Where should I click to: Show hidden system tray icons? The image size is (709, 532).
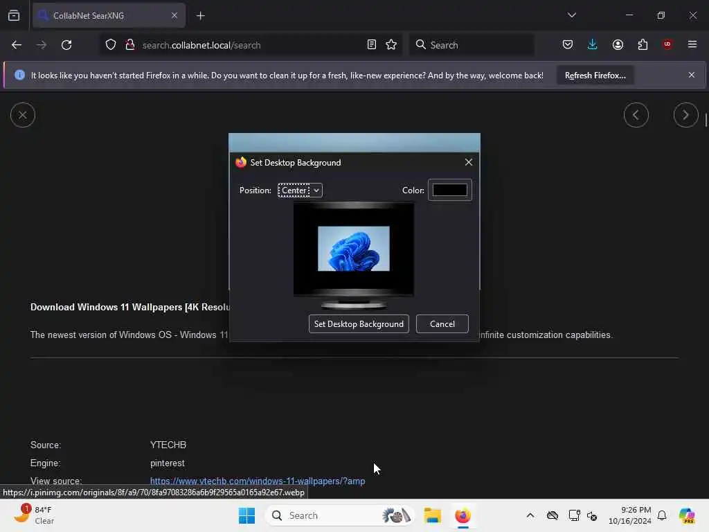[x=530, y=515]
